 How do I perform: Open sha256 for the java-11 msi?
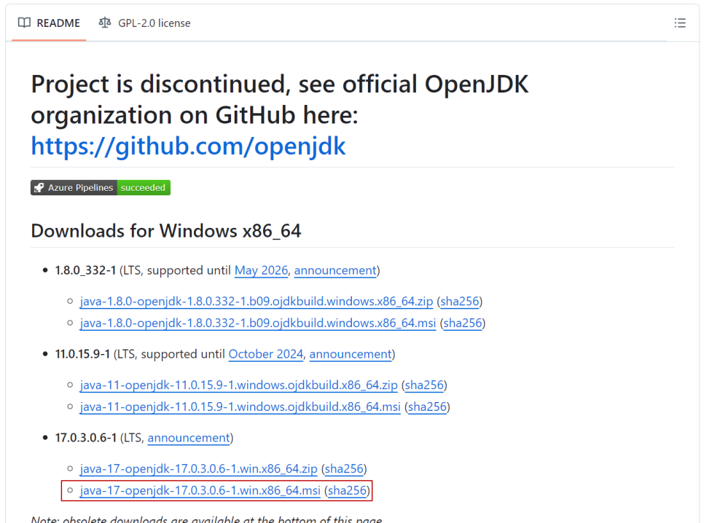pos(427,406)
